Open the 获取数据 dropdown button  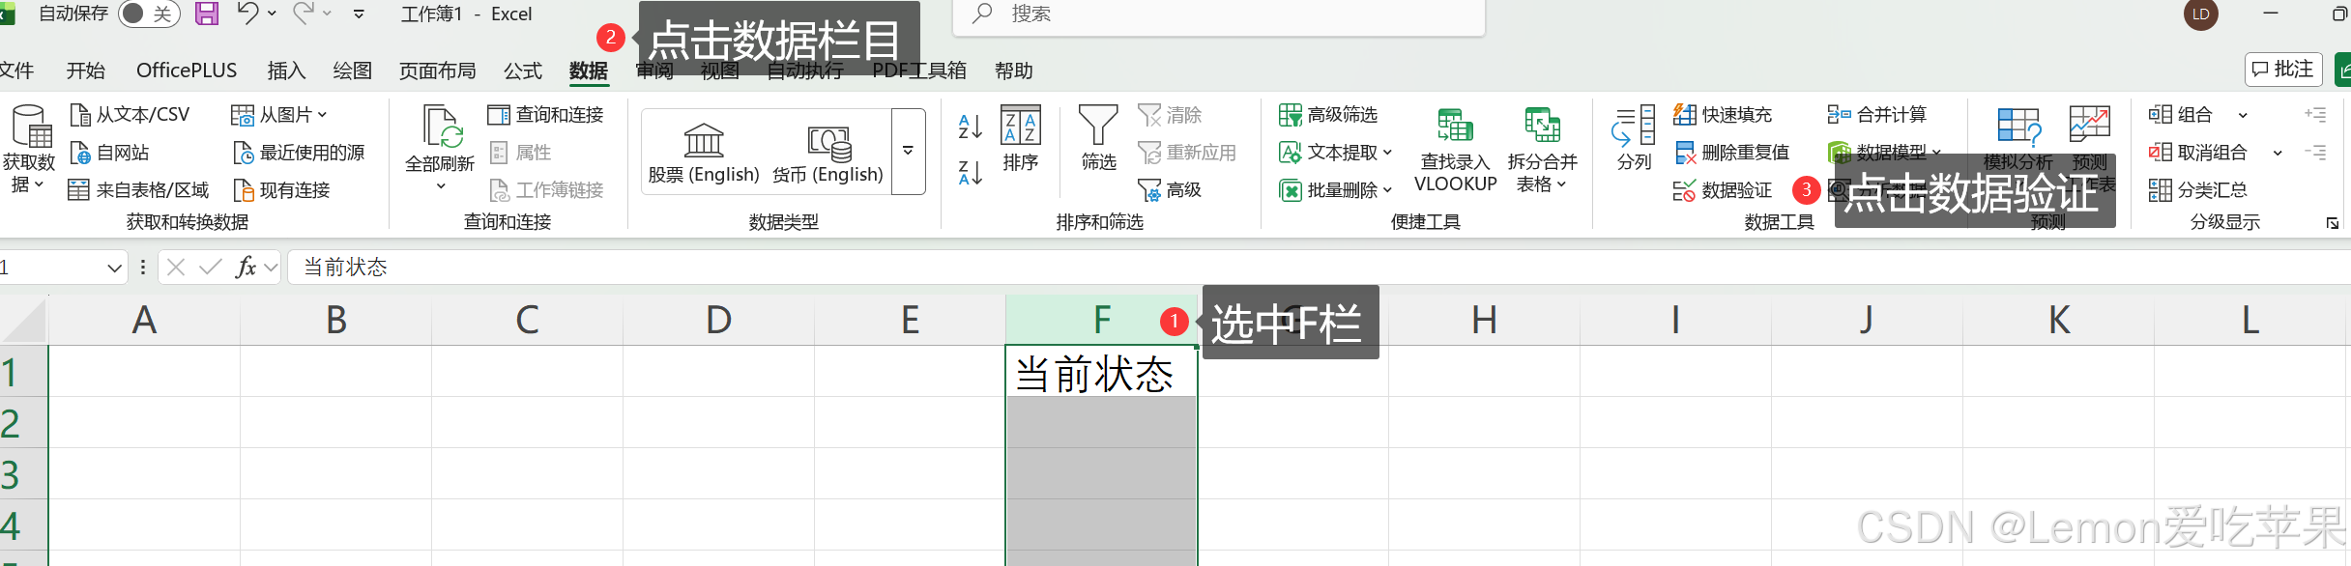28,150
